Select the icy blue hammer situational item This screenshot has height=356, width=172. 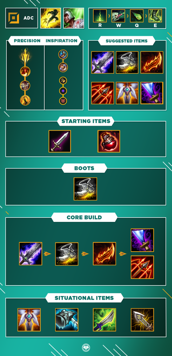coord(67,320)
